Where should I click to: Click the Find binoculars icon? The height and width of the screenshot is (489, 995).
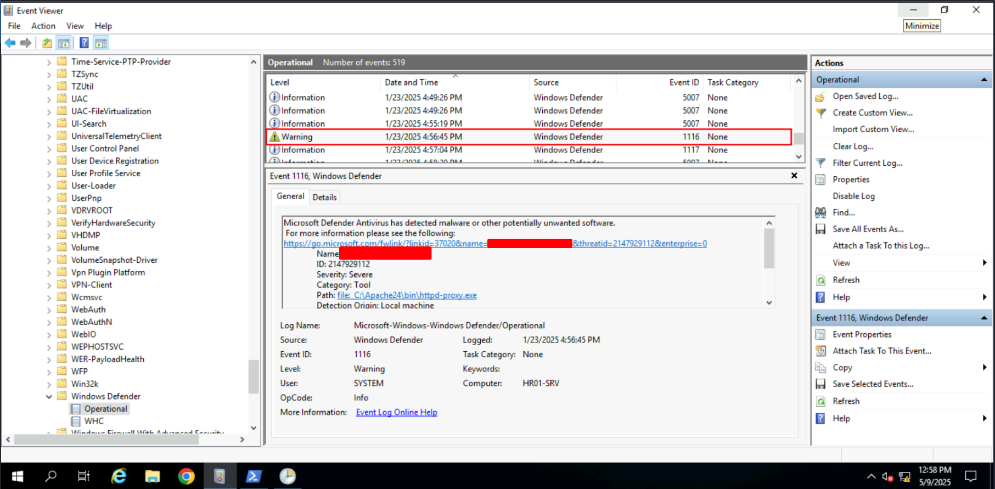pos(820,212)
